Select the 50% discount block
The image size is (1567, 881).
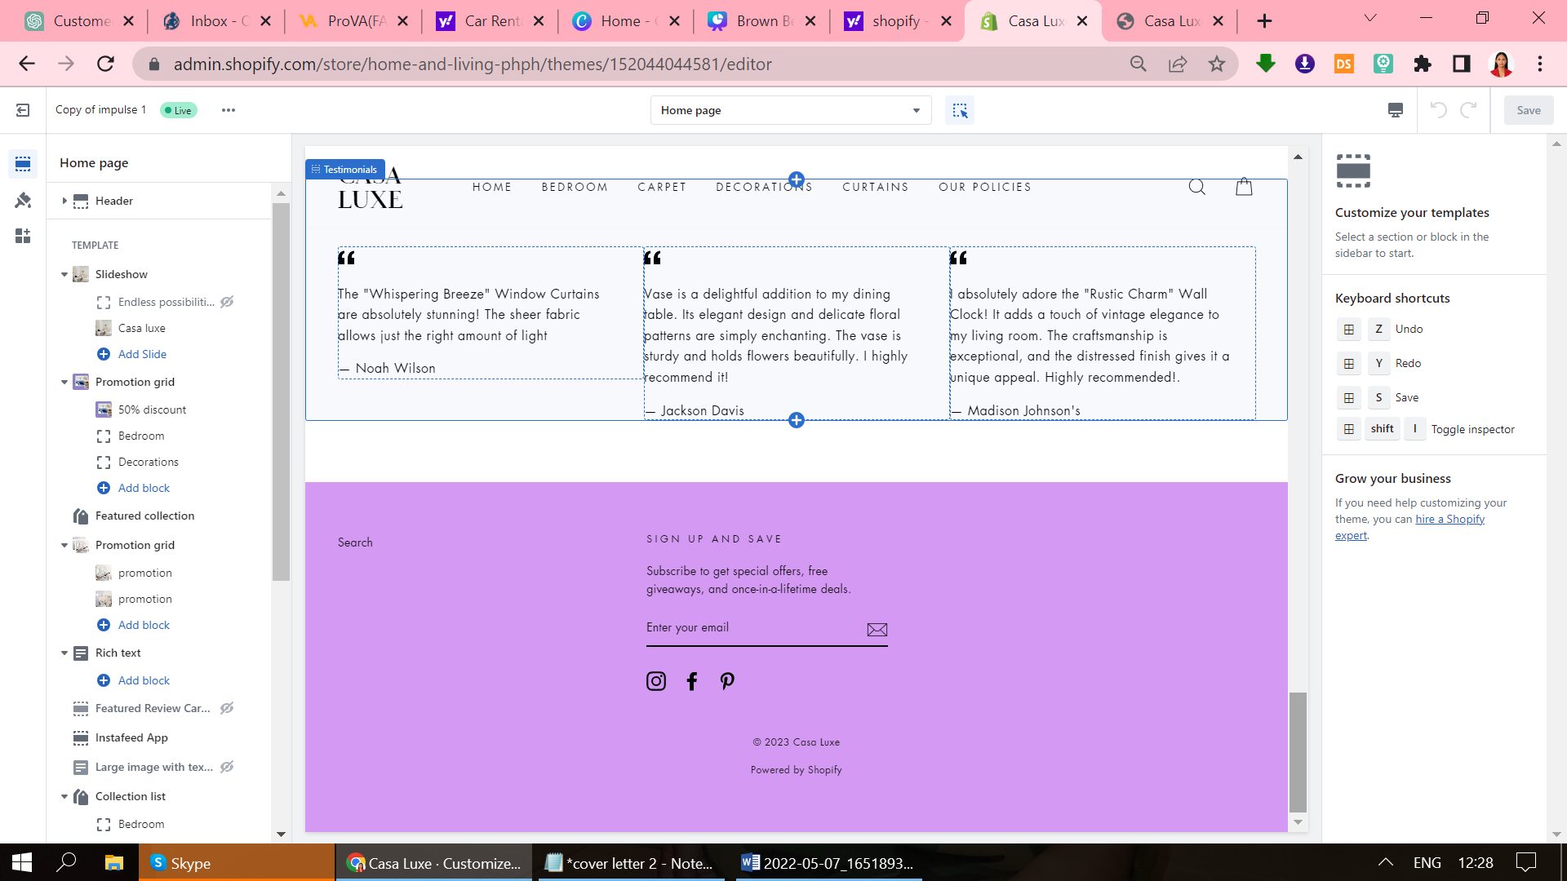tap(152, 410)
